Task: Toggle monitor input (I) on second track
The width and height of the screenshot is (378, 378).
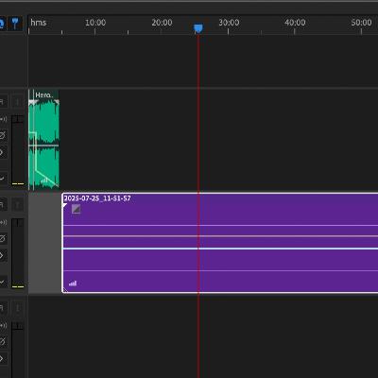Action: tap(17, 205)
